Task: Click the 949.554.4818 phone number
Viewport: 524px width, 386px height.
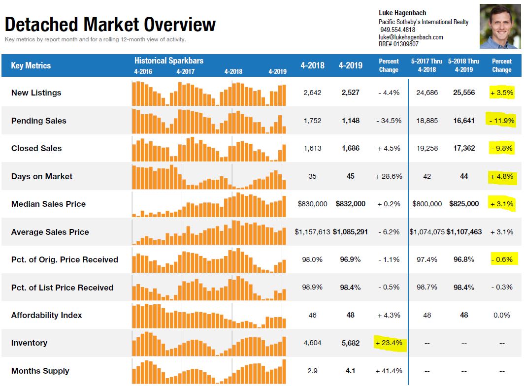Action: pyautogui.click(x=397, y=30)
